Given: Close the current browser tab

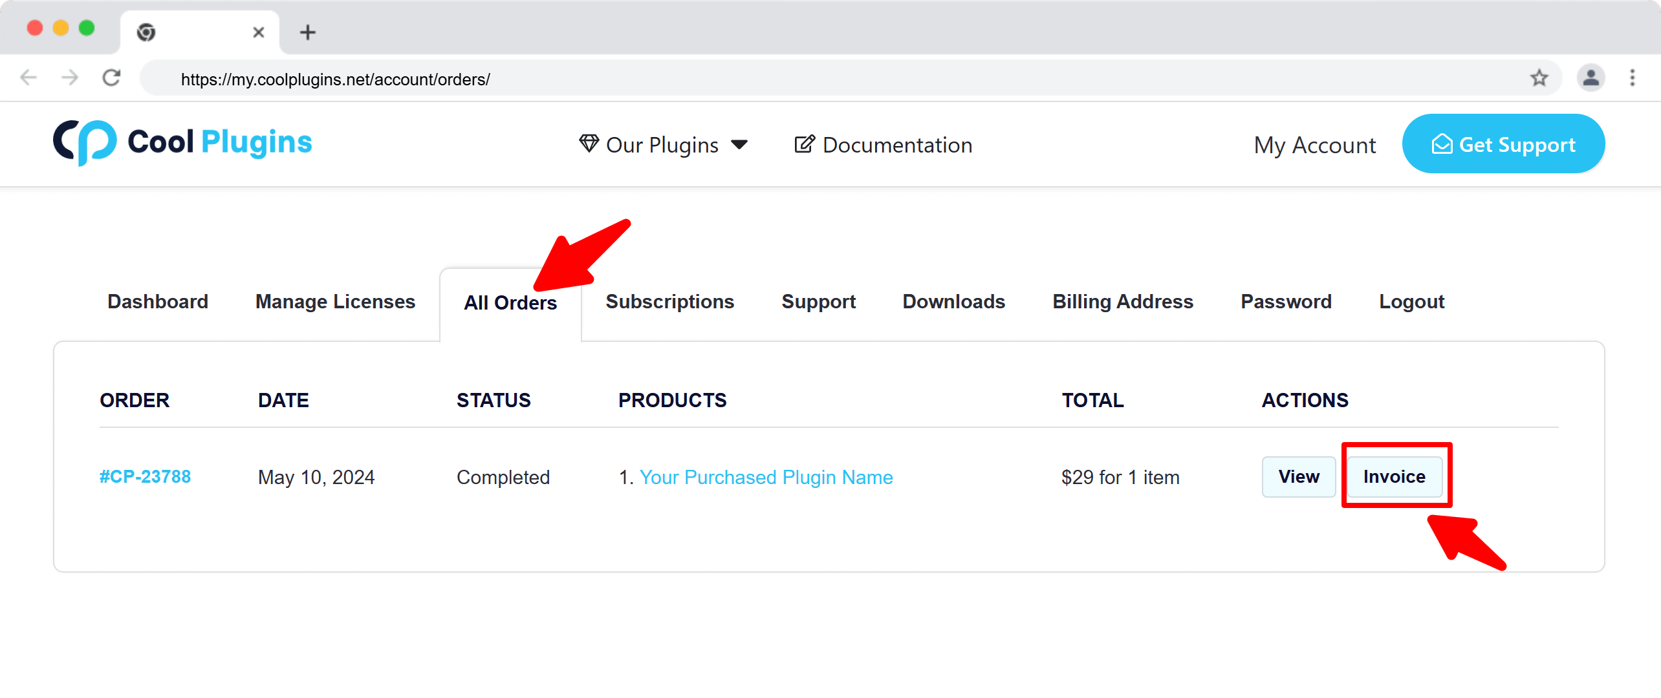Looking at the screenshot, I should click(x=258, y=32).
